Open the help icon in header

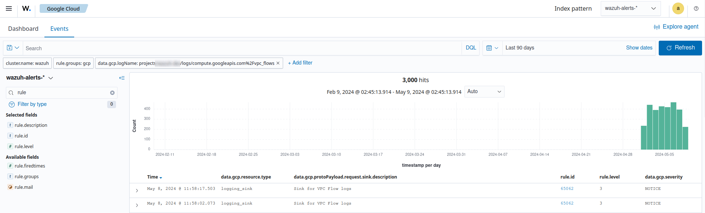(696, 8)
